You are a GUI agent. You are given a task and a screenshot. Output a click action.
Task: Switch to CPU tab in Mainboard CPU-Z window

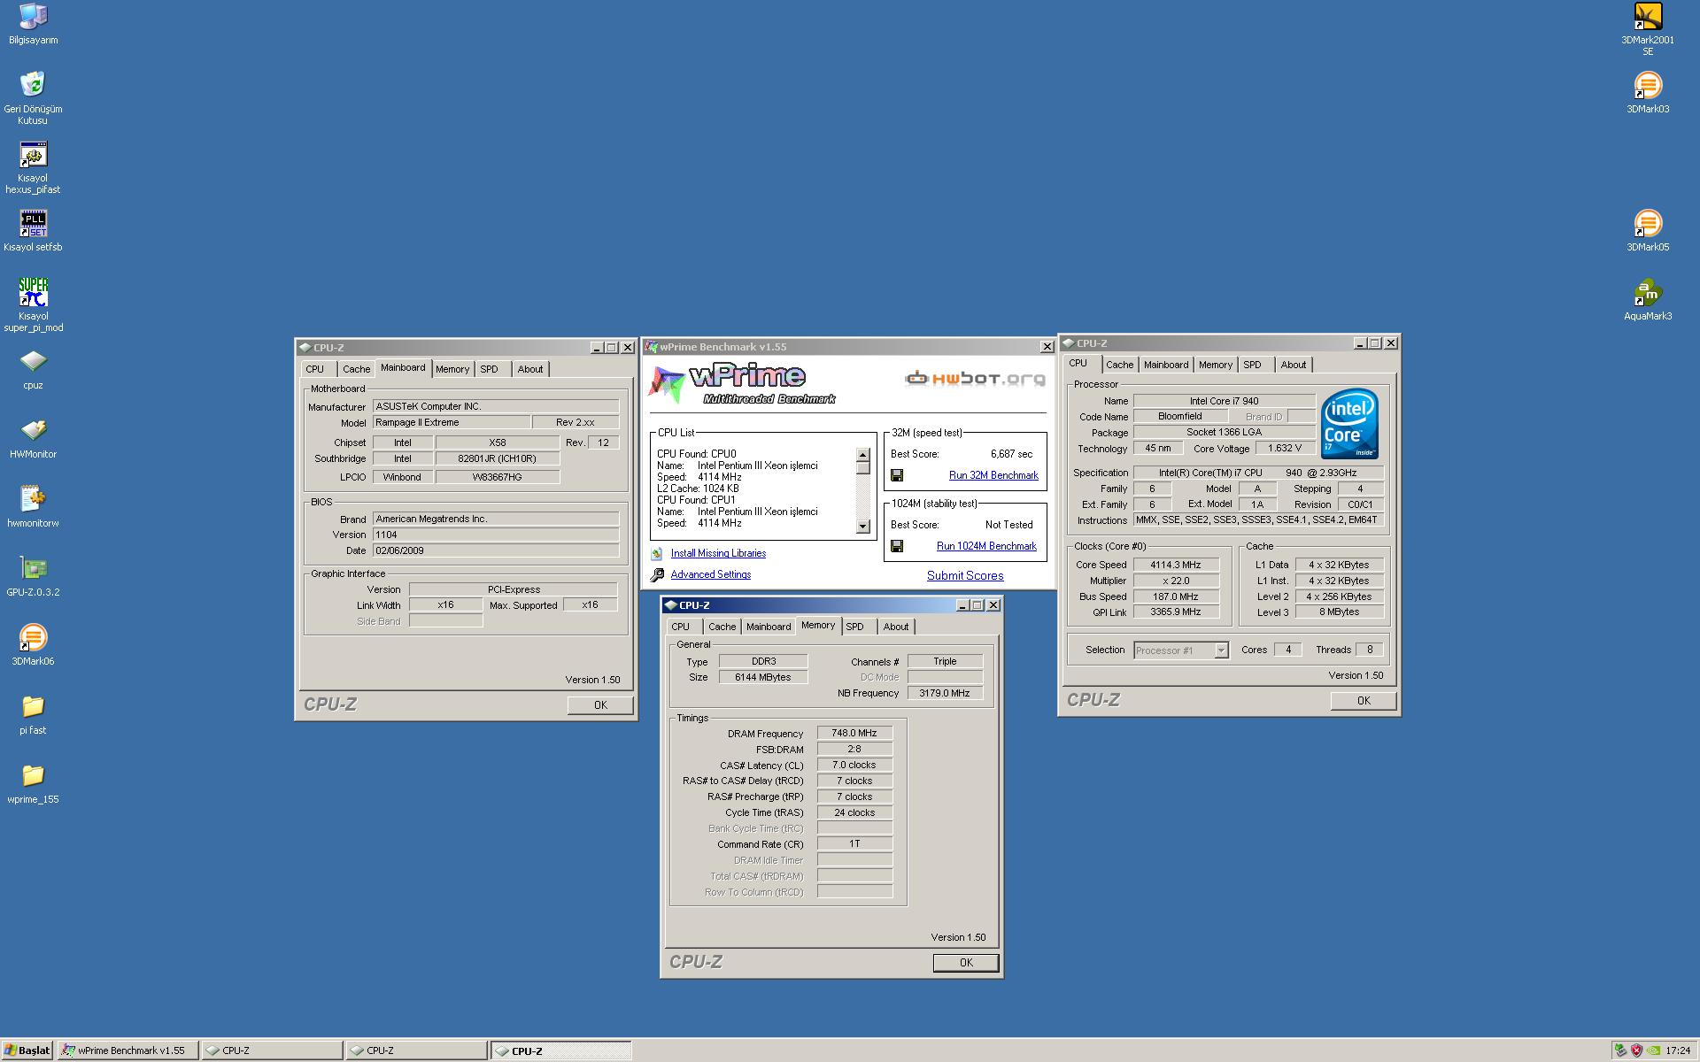315,369
